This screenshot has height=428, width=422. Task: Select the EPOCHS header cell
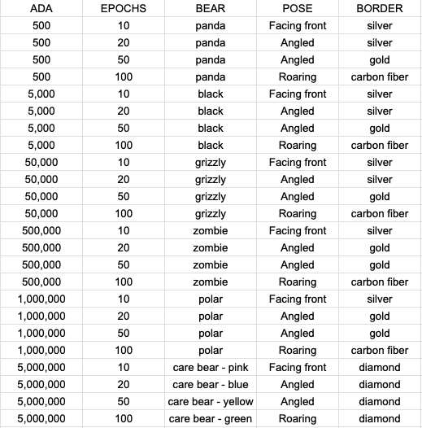pyautogui.click(x=124, y=8)
